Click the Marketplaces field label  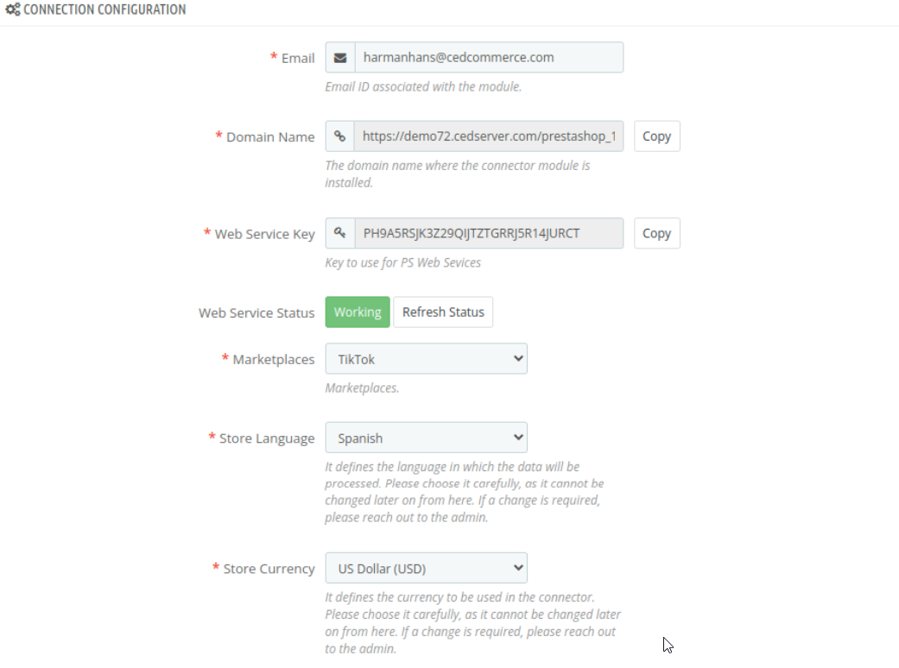pos(274,359)
